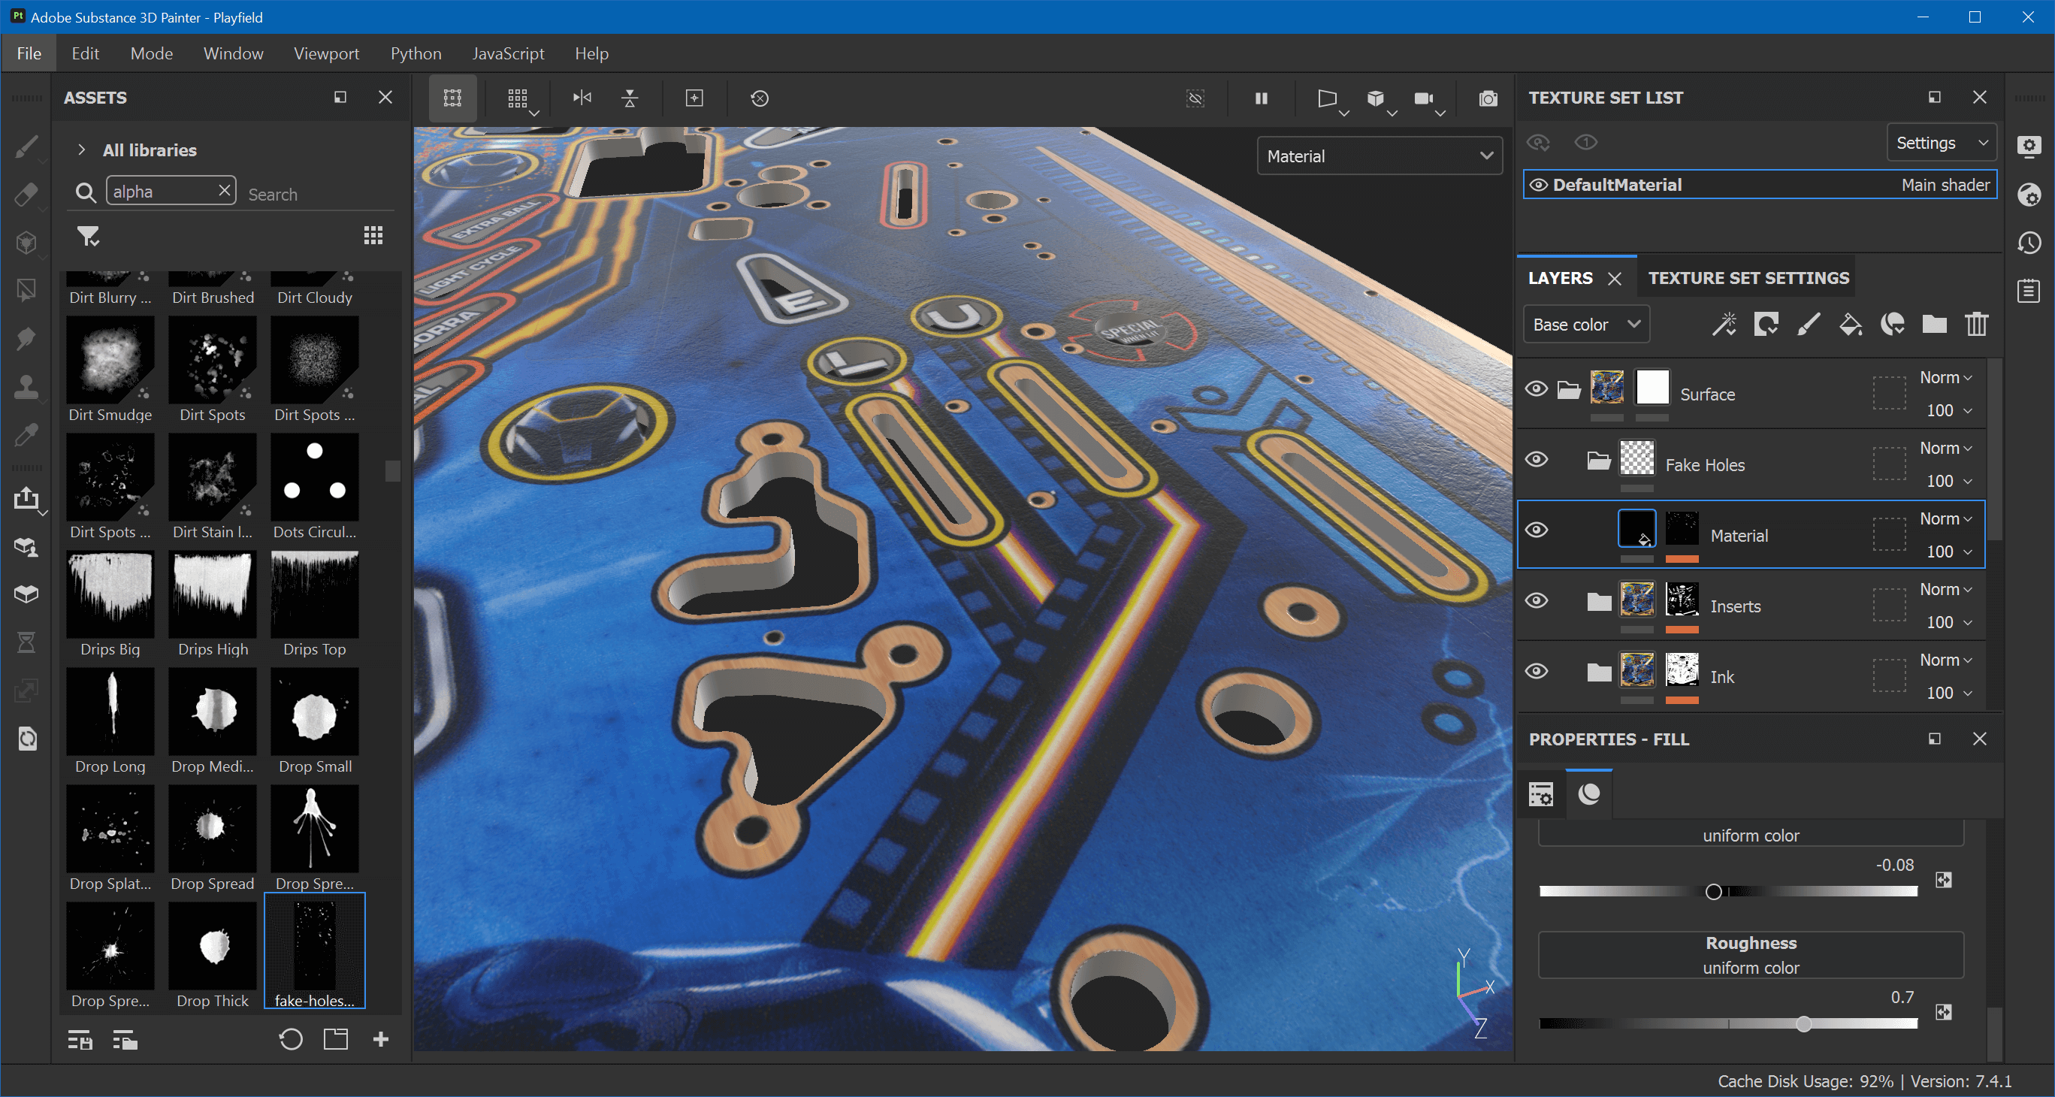Collapse the Fake Holes folder
The image size is (2055, 1097).
pos(1599,461)
